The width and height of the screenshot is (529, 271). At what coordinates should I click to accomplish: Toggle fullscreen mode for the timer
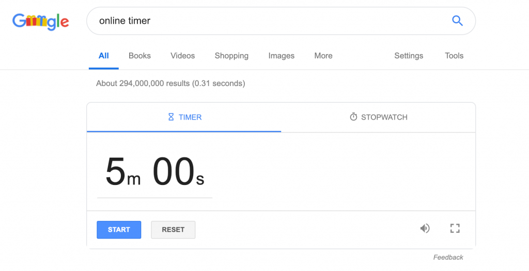(455, 229)
